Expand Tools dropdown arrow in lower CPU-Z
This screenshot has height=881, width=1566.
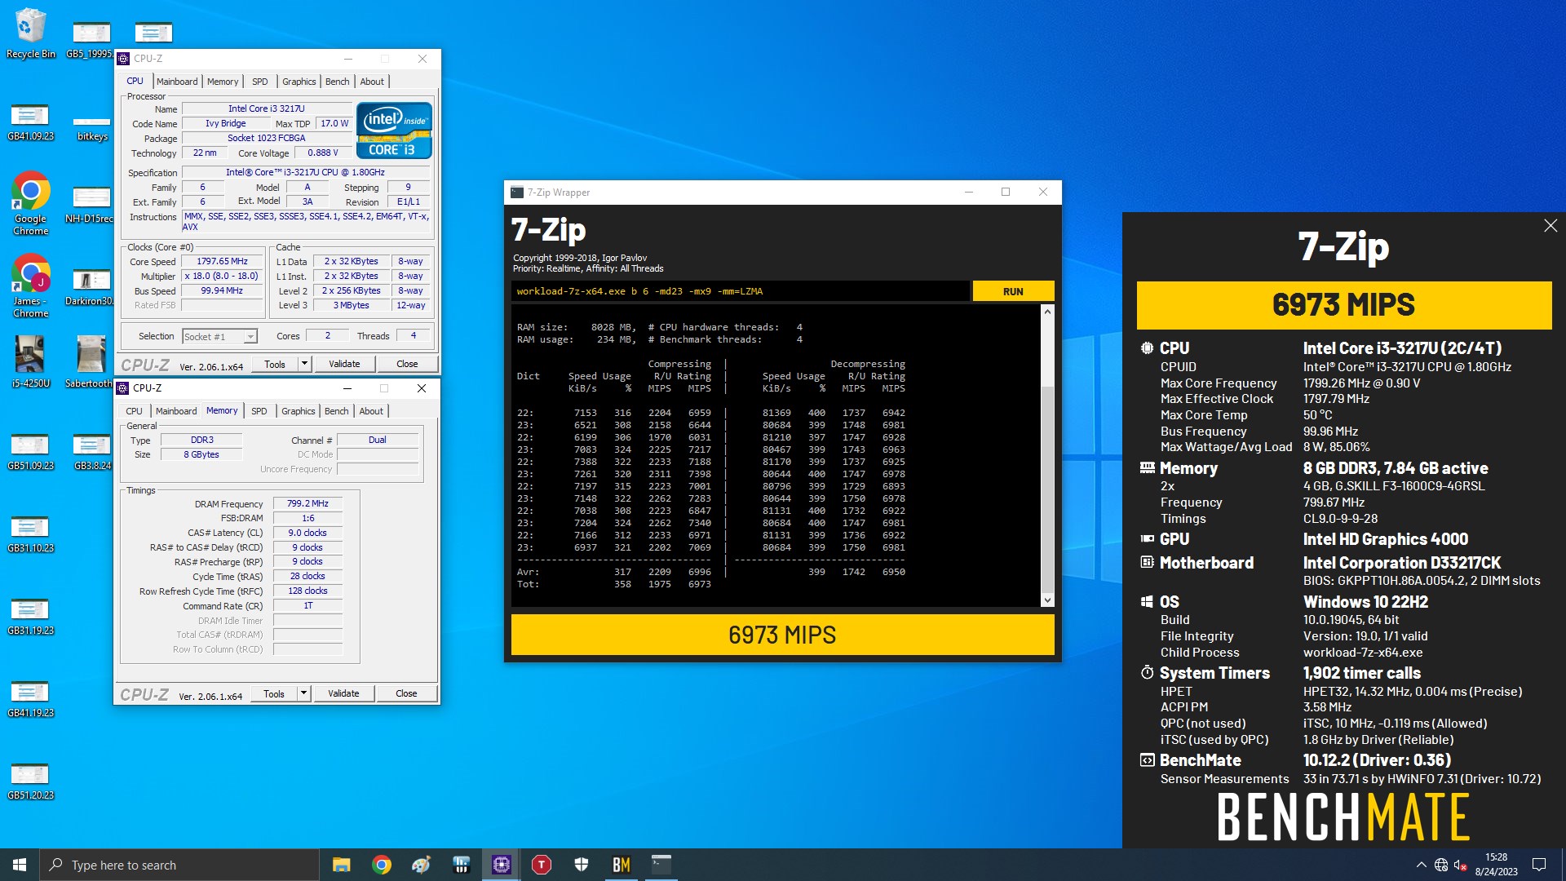tap(303, 693)
